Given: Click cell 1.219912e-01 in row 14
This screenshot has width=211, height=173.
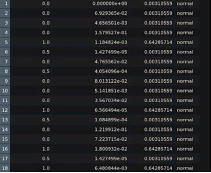Looking at the screenshot, I should pyautogui.click(x=111, y=129).
